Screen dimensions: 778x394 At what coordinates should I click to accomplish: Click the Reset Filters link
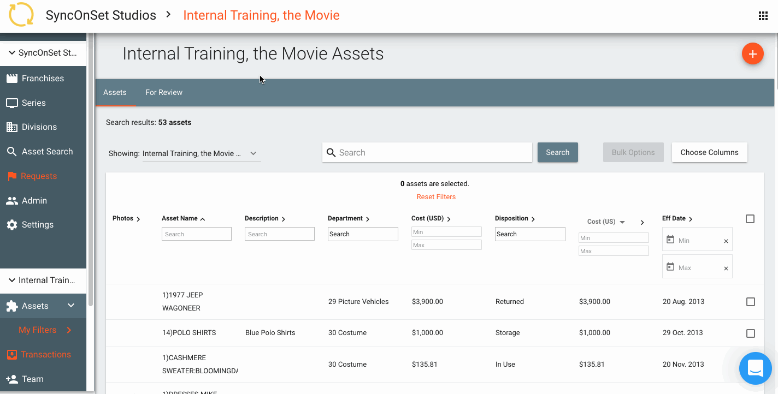pos(436,197)
